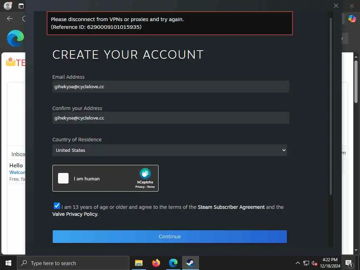Click the Edge page scrollbar down arrow

pyautogui.click(x=356, y=250)
